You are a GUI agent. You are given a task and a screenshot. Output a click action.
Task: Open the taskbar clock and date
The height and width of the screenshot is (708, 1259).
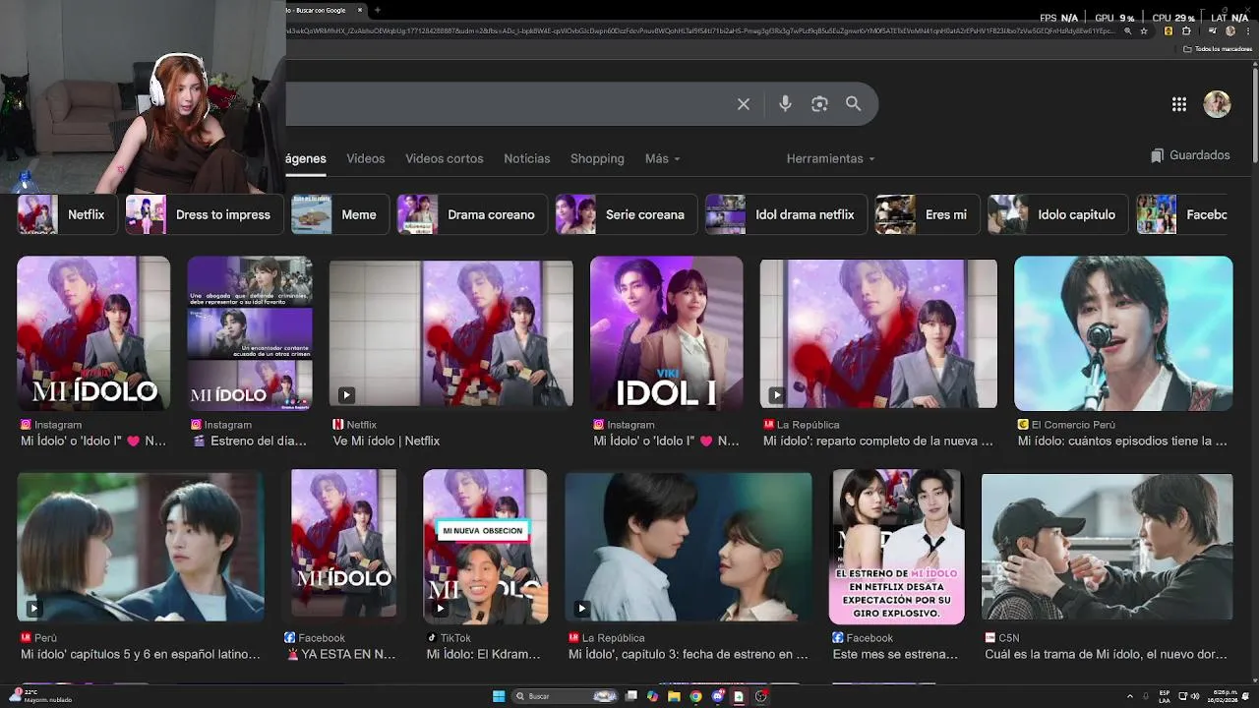[1225, 696]
